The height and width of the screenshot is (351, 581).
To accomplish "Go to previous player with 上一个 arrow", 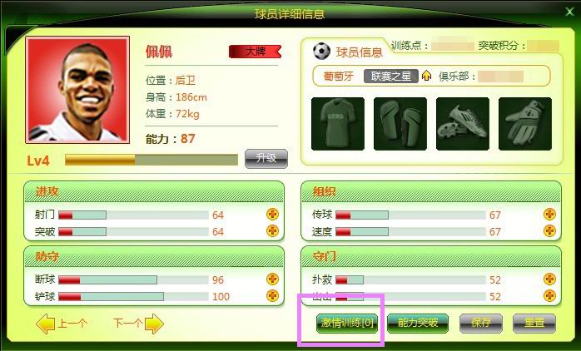I will (x=62, y=324).
